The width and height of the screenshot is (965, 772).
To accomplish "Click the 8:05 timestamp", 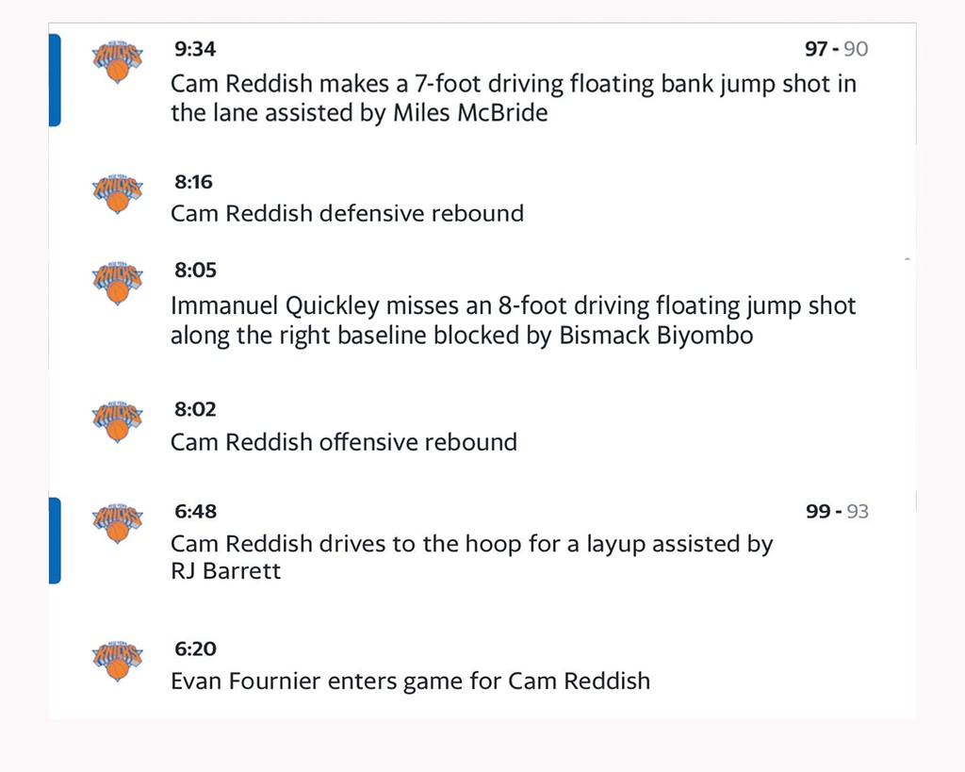I will click(x=195, y=271).
